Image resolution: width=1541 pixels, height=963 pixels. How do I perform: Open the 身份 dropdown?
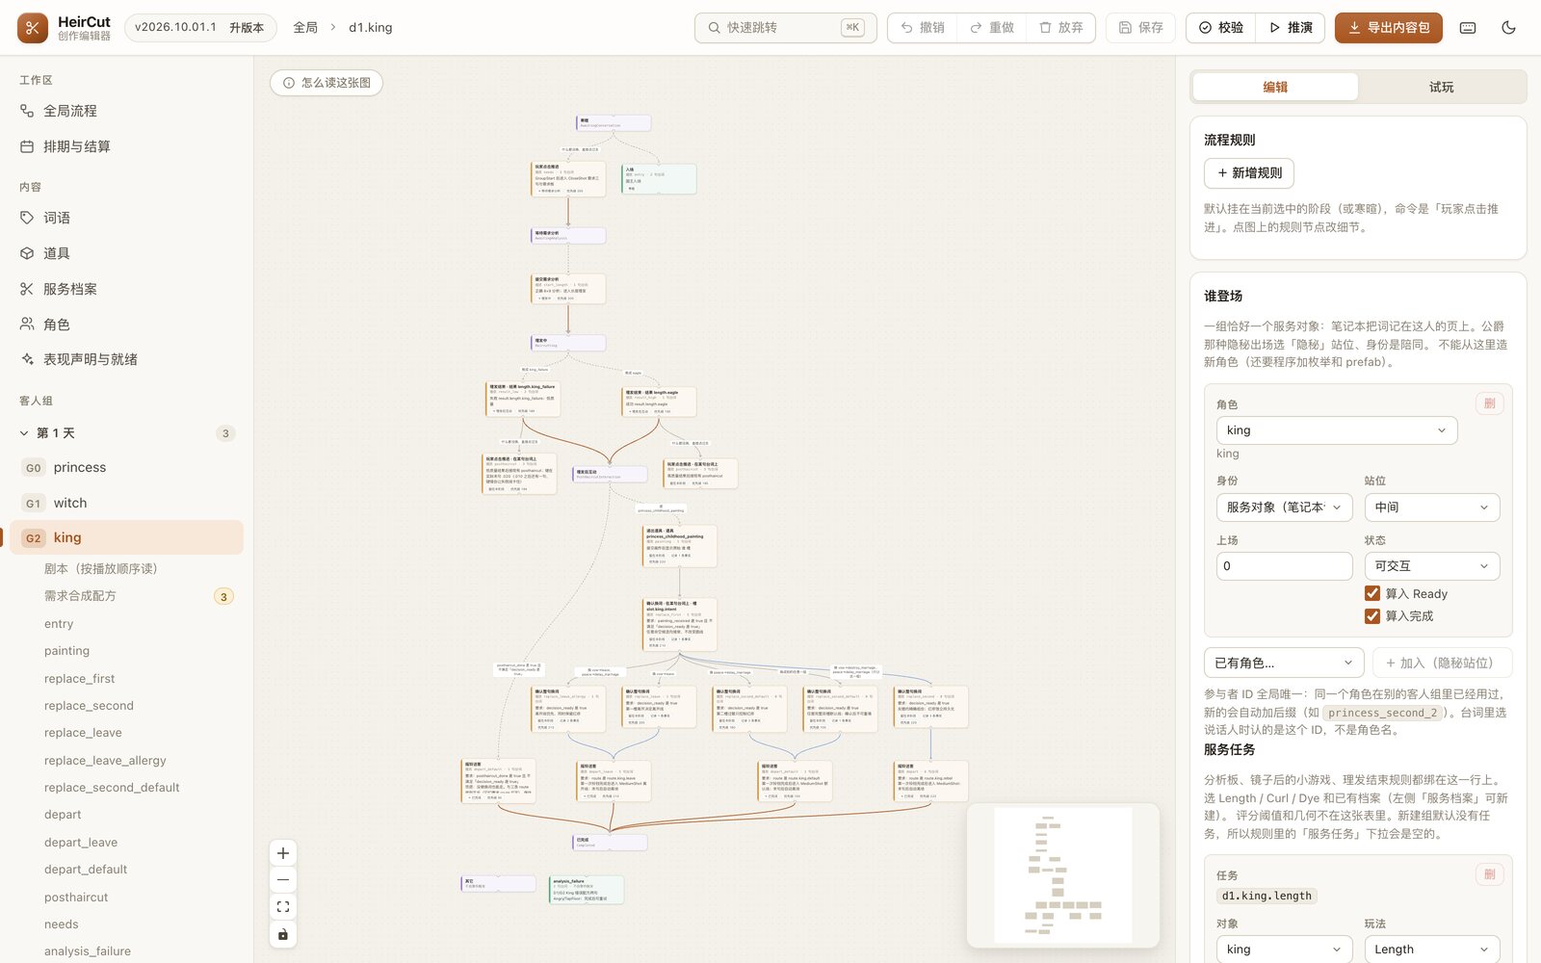pyautogui.click(x=1285, y=508)
